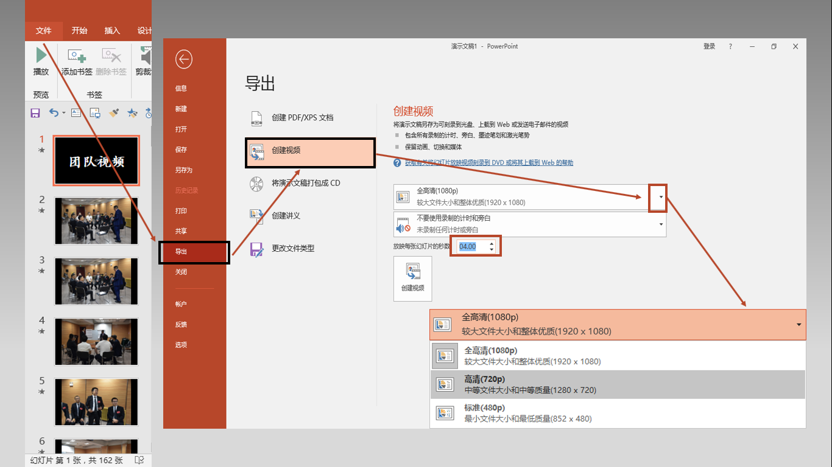Select Options (选项) in backstage menu
The height and width of the screenshot is (467, 832).
click(181, 345)
